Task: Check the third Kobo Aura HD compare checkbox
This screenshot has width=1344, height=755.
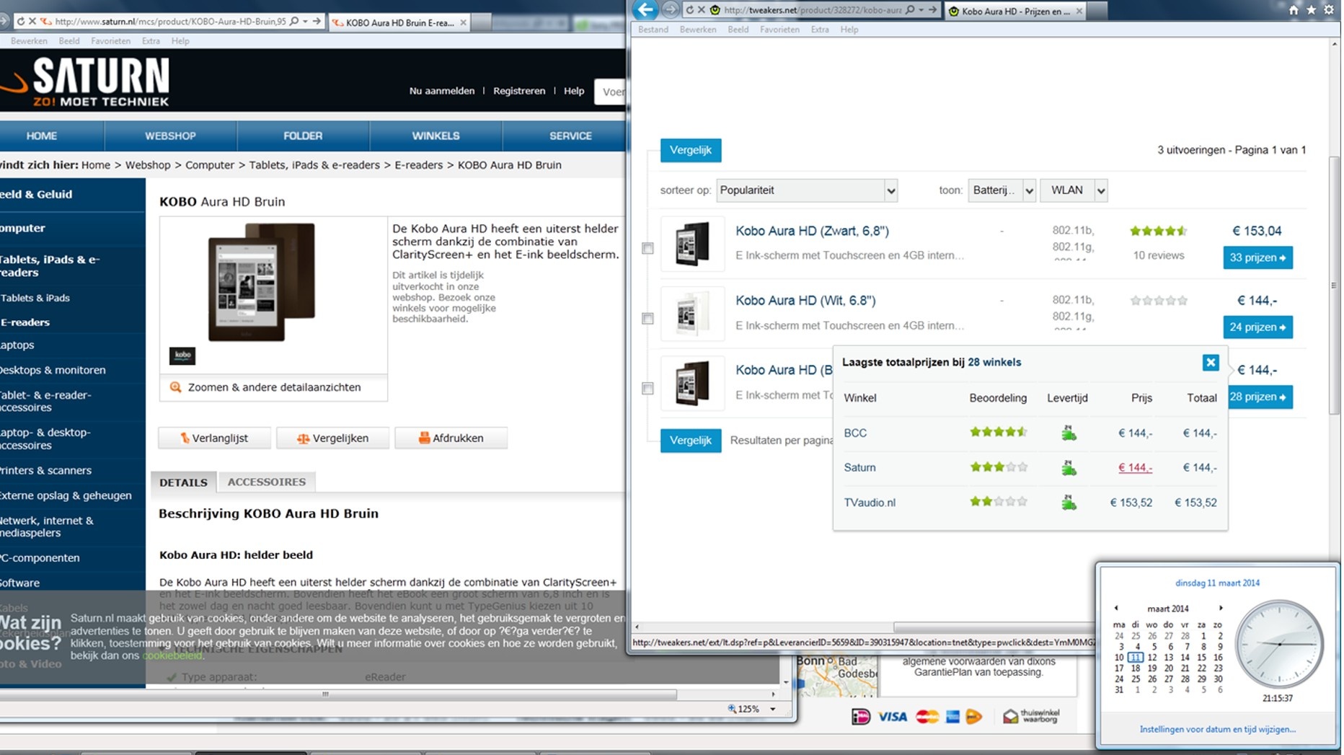Action: click(x=647, y=389)
